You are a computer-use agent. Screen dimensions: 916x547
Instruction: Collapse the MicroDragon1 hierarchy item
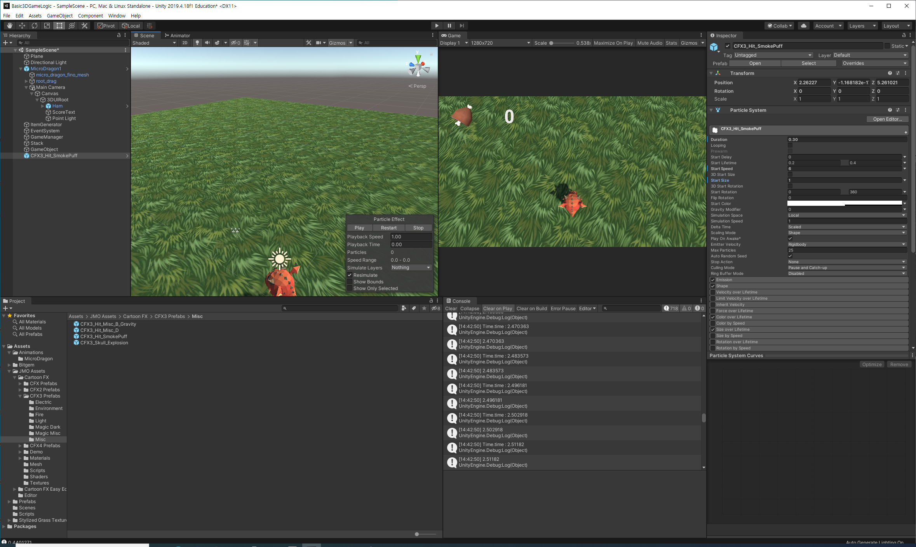pos(21,69)
